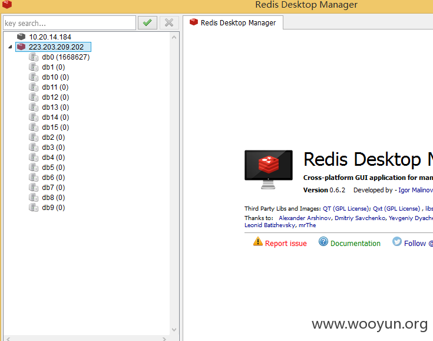Open the db15 database icon
This screenshot has height=341, width=433.
coord(34,127)
